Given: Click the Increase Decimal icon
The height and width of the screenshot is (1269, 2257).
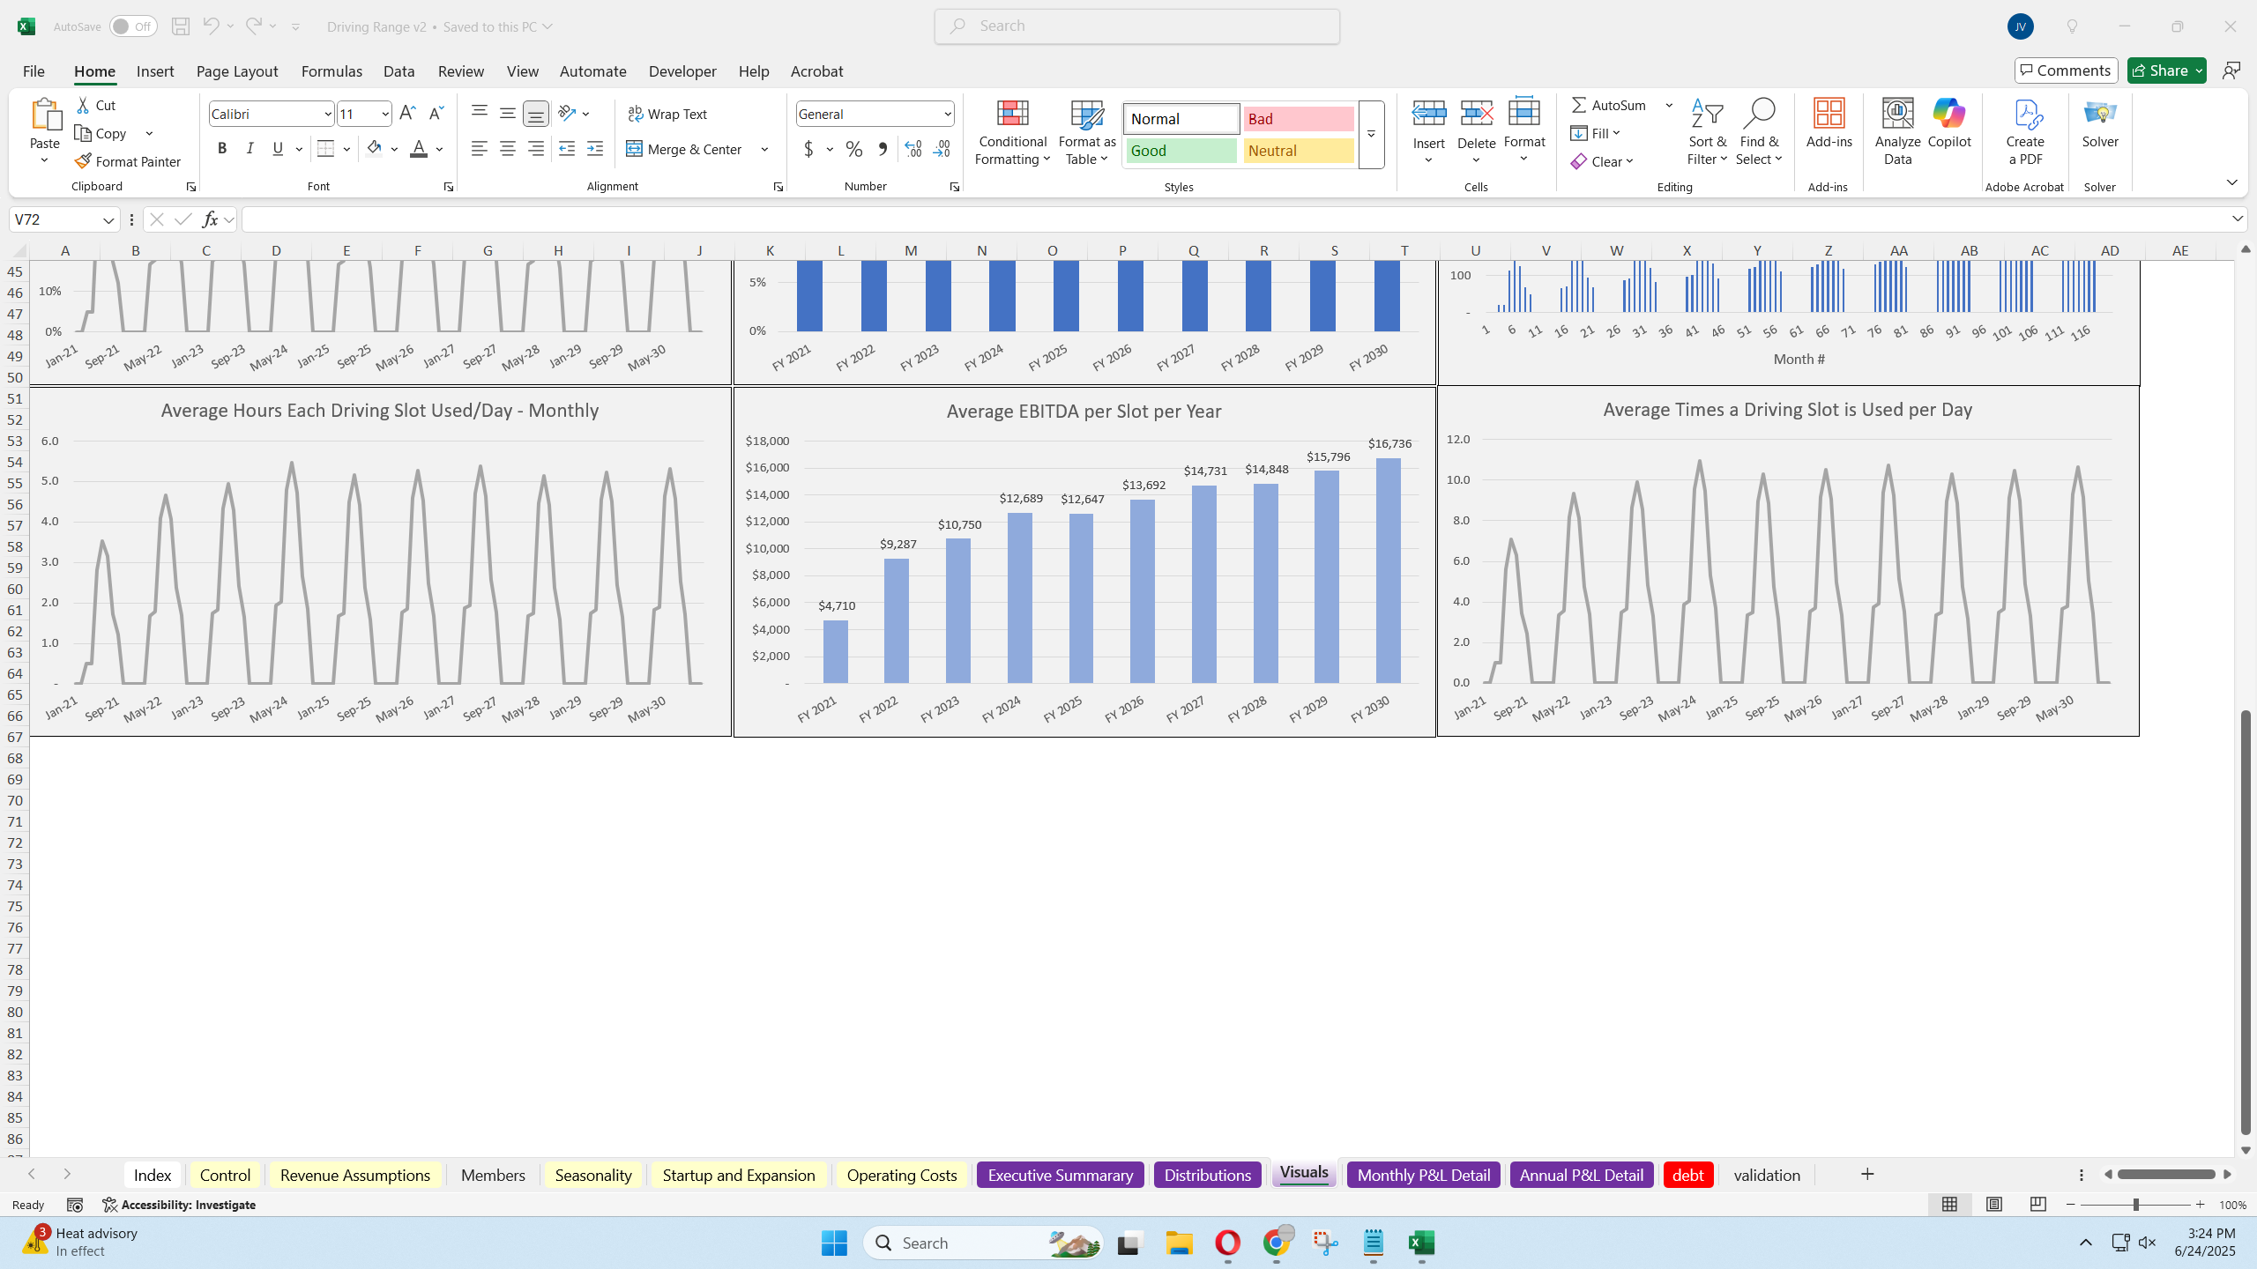Looking at the screenshot, I should [912, 149].
